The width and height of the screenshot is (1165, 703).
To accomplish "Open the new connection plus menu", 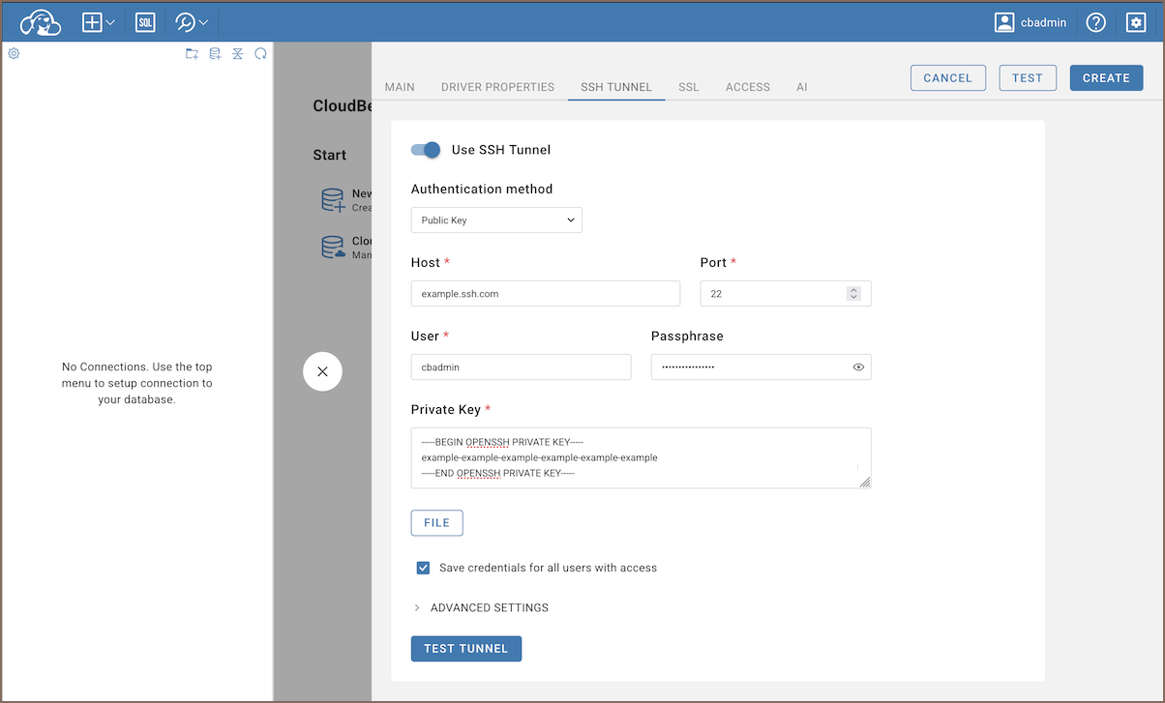I will [98, 21].
